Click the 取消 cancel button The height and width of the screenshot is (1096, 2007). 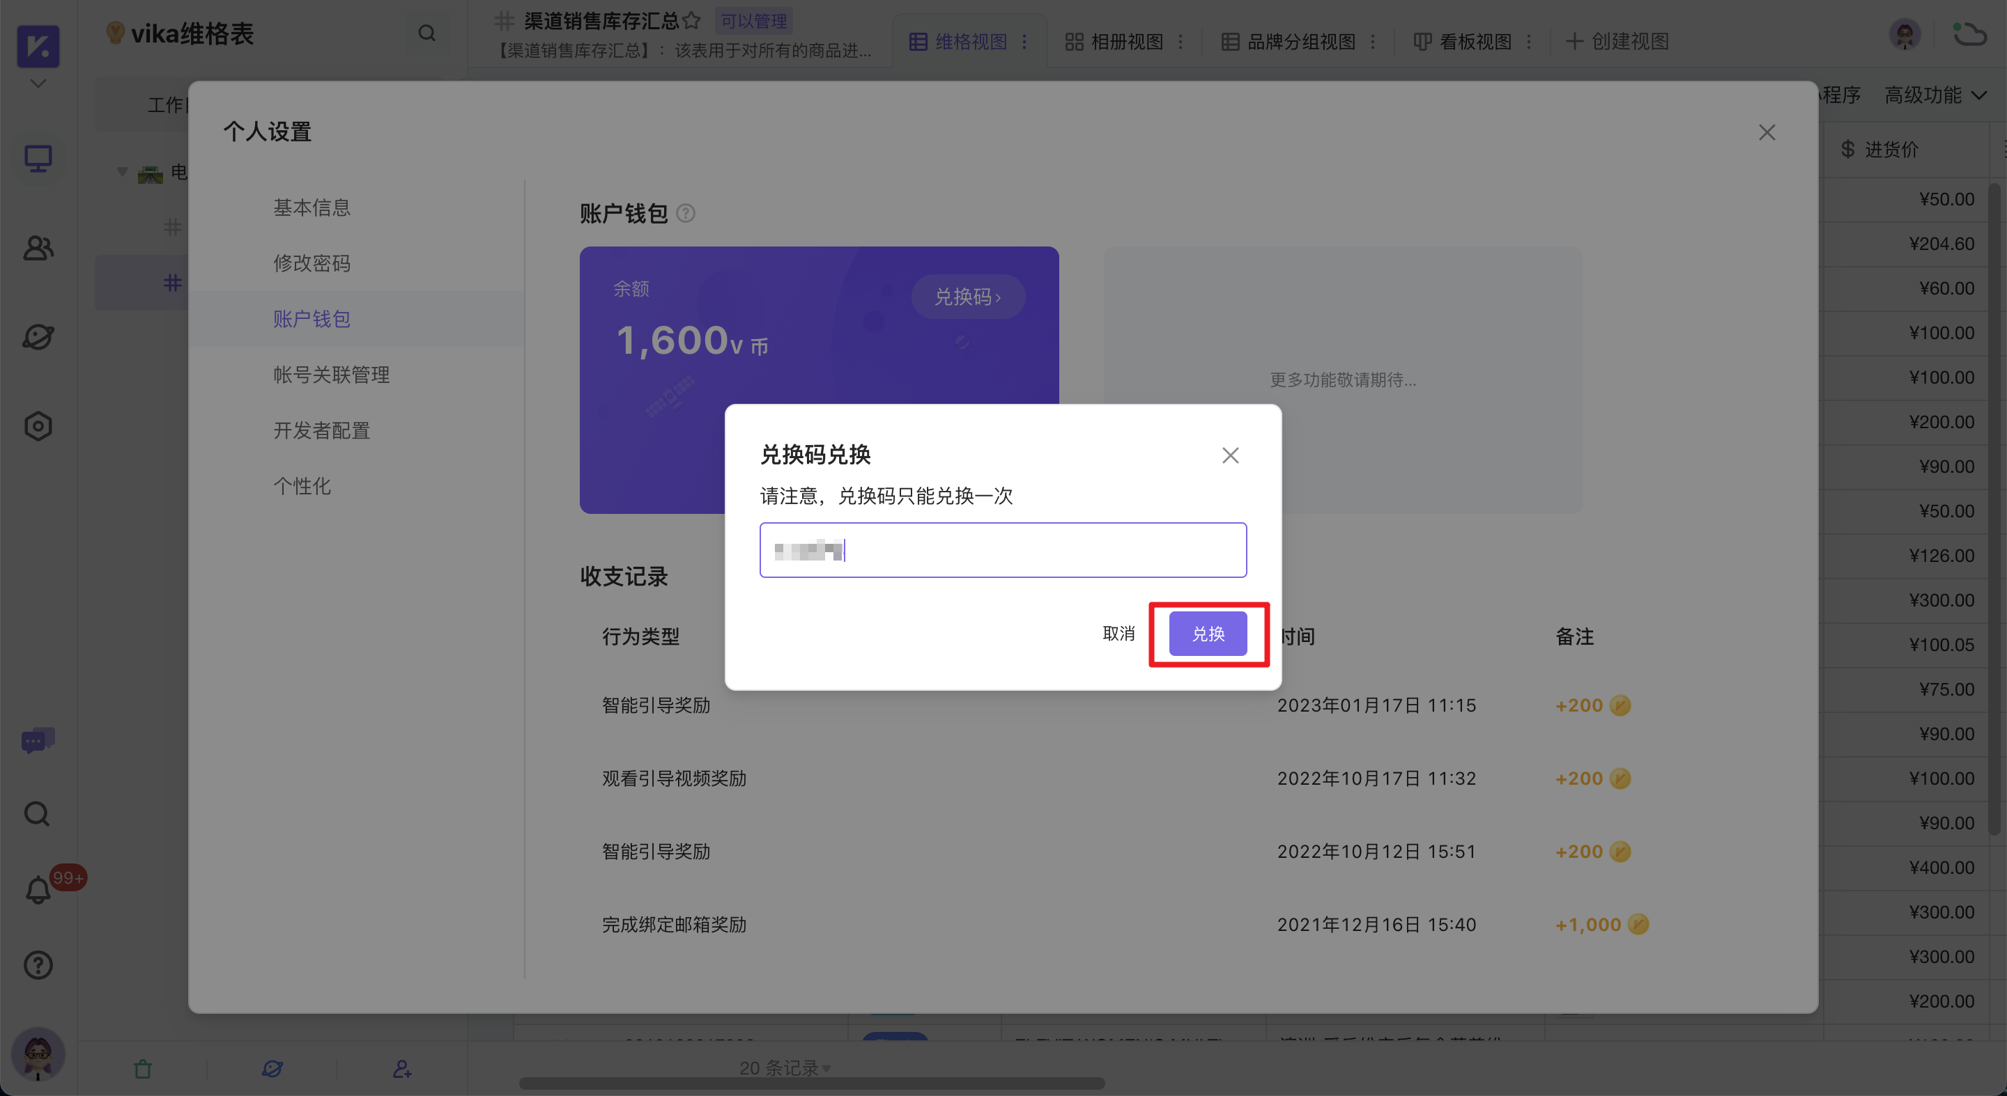click(x=1118, y=634)
